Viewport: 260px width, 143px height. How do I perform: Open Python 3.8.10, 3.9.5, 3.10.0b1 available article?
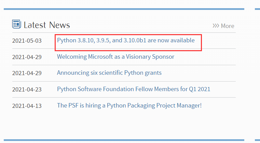click(126, 40)
